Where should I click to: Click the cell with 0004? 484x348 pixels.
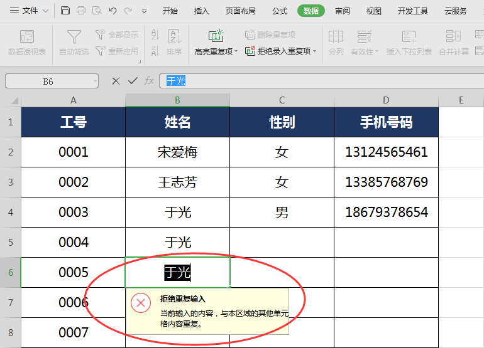73,243
